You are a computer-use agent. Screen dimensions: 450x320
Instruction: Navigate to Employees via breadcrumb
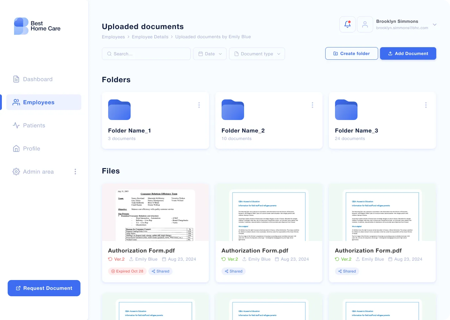(113, 37)
